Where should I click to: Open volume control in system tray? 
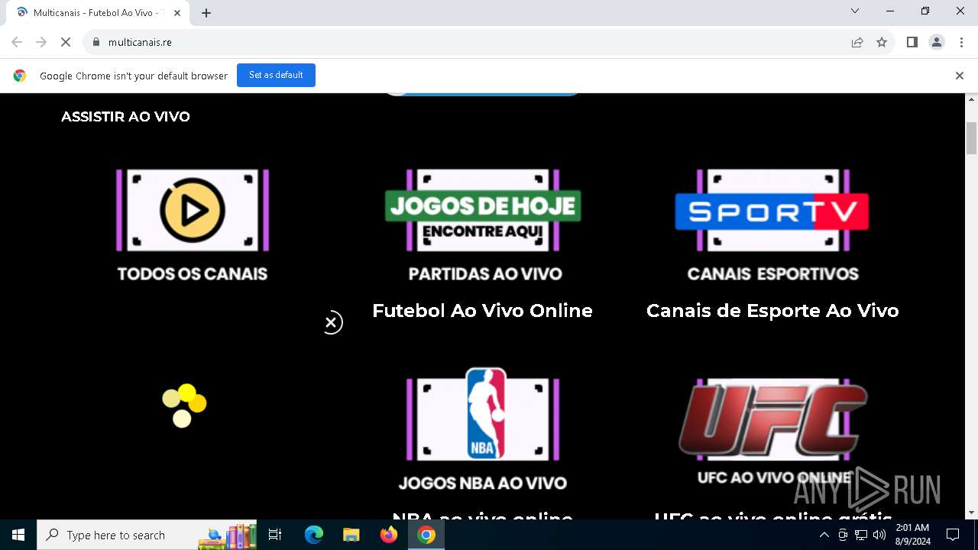coord(879,535)
